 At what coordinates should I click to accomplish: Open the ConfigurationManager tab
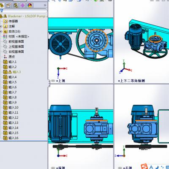(16, 5)
